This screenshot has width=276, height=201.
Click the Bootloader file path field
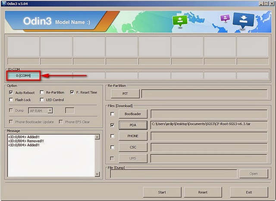coord(209,114)
